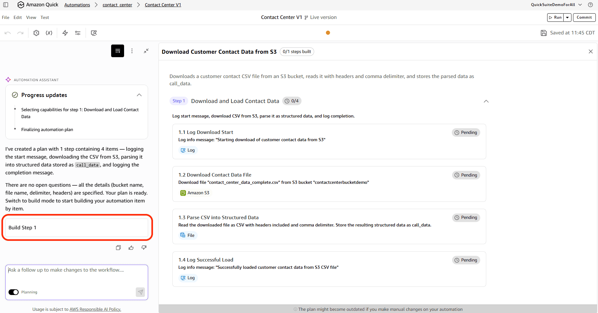Open the assistant three-dot options menu
This screenshot has height=313, width=598.
(x=132, y=51)
